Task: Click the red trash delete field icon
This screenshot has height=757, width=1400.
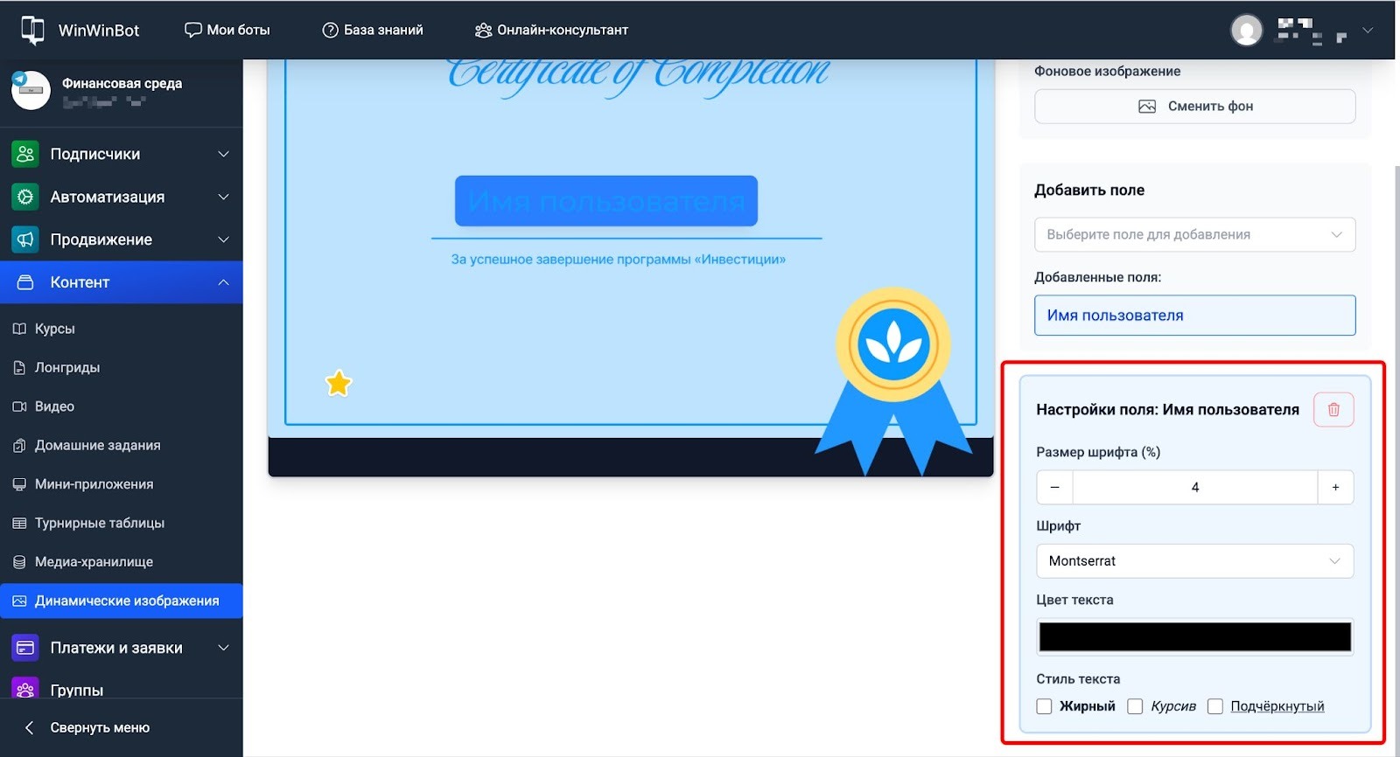Action: (1333, 410)
